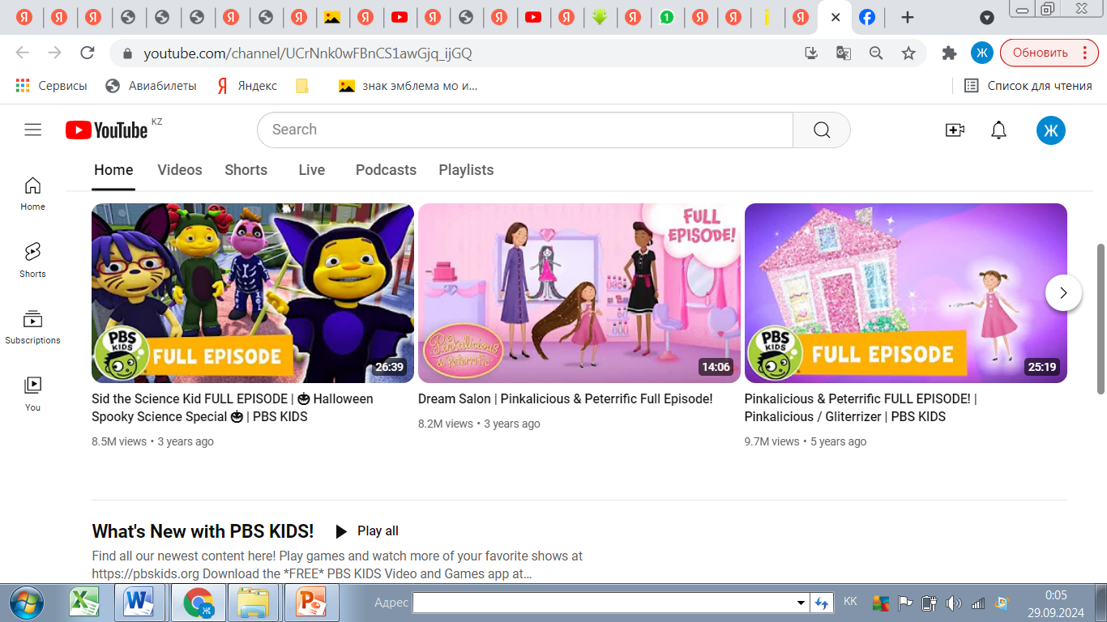Open the Pinkalicious / Gliterrizer video title

click(x=861, y=407)
